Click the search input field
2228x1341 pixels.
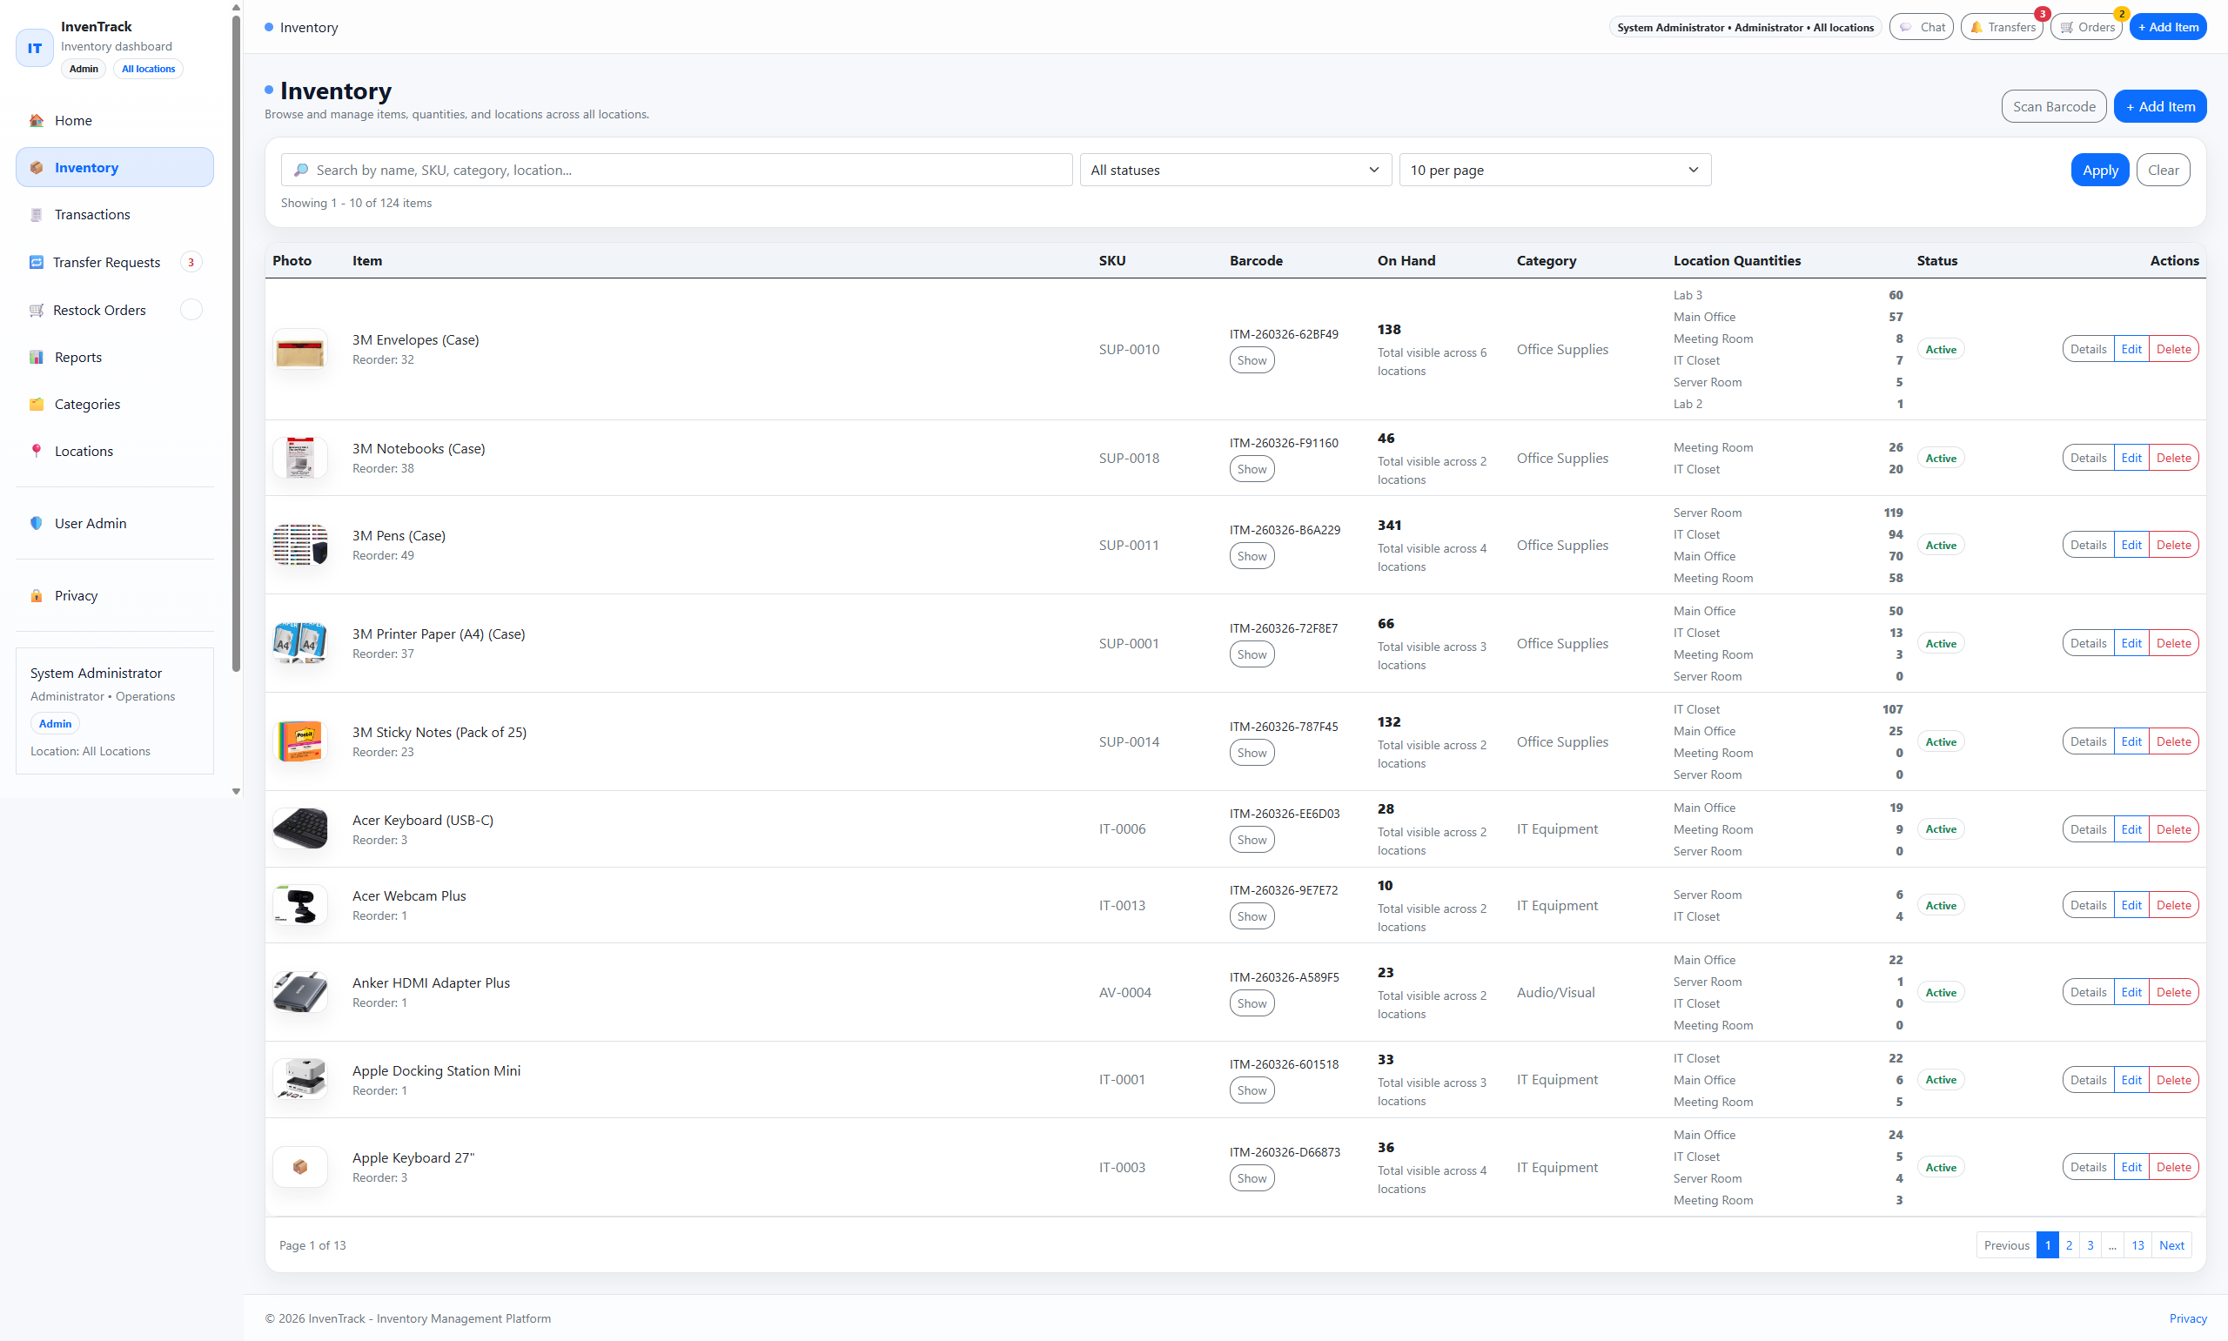678,169
